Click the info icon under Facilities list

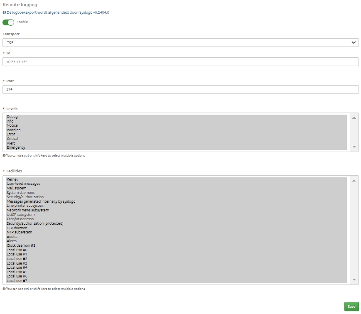tap(4, 289)
